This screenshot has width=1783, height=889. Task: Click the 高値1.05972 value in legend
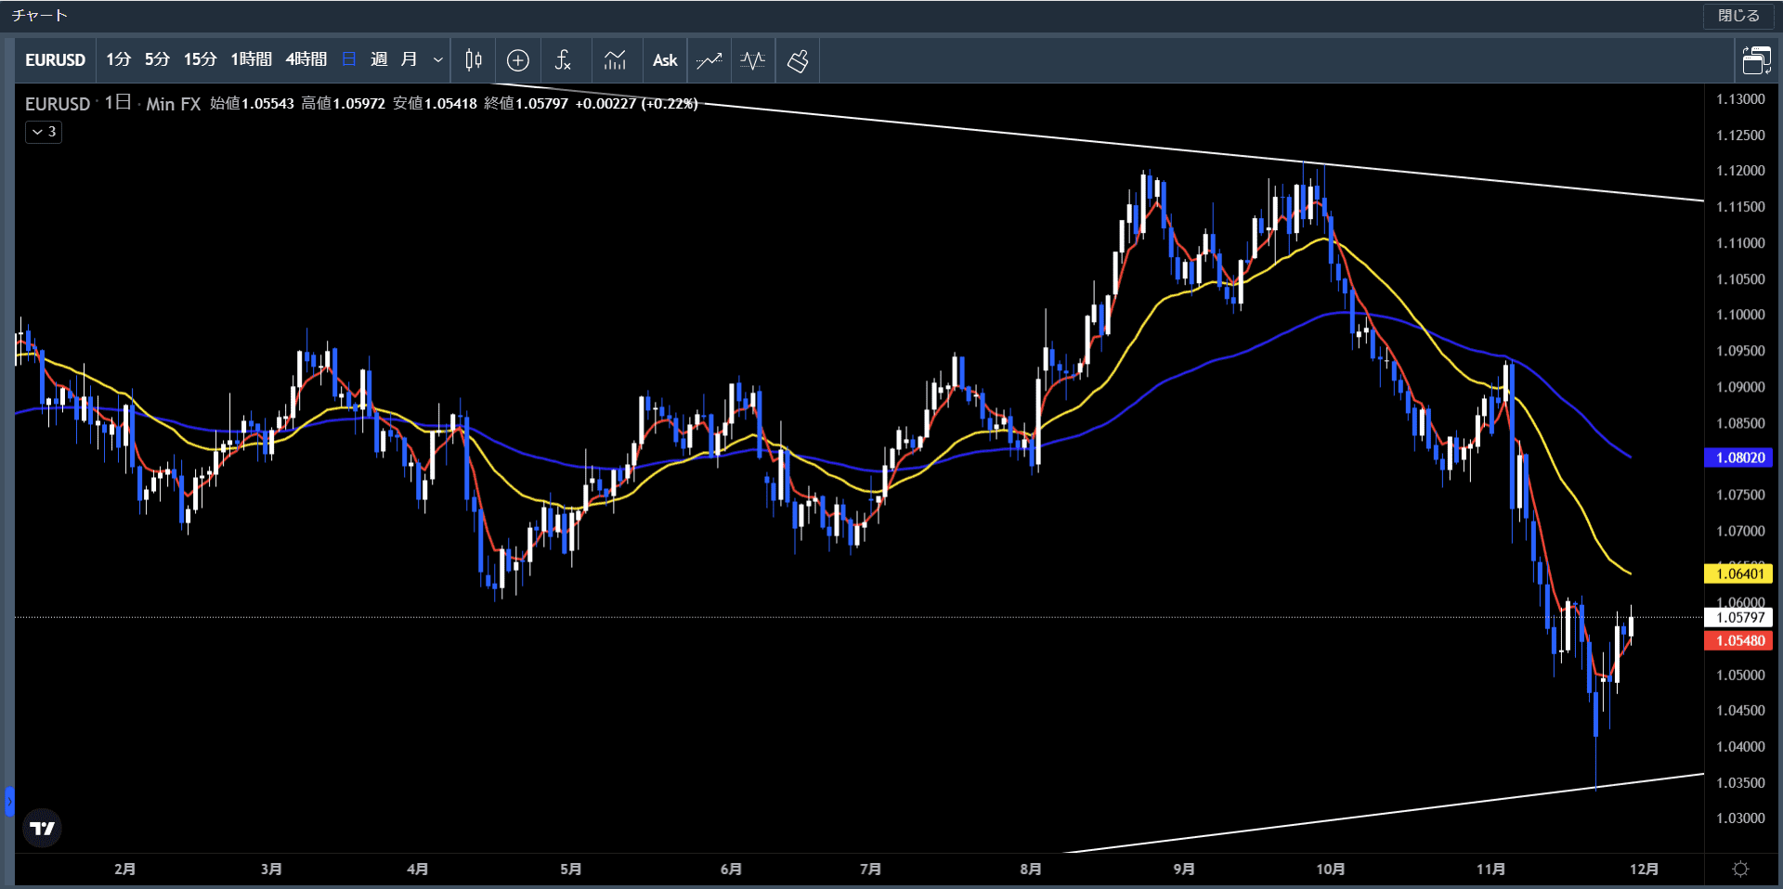(x=343, y=103)
